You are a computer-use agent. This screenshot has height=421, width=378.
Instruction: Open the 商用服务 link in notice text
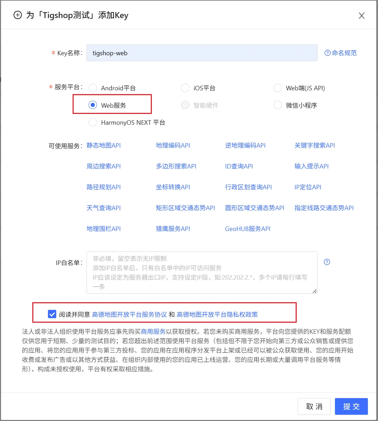(153, 331)
